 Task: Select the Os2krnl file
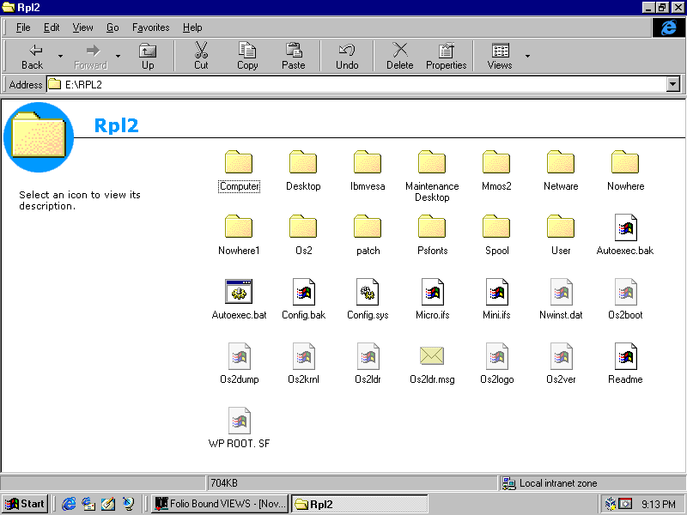coord(303,364)
